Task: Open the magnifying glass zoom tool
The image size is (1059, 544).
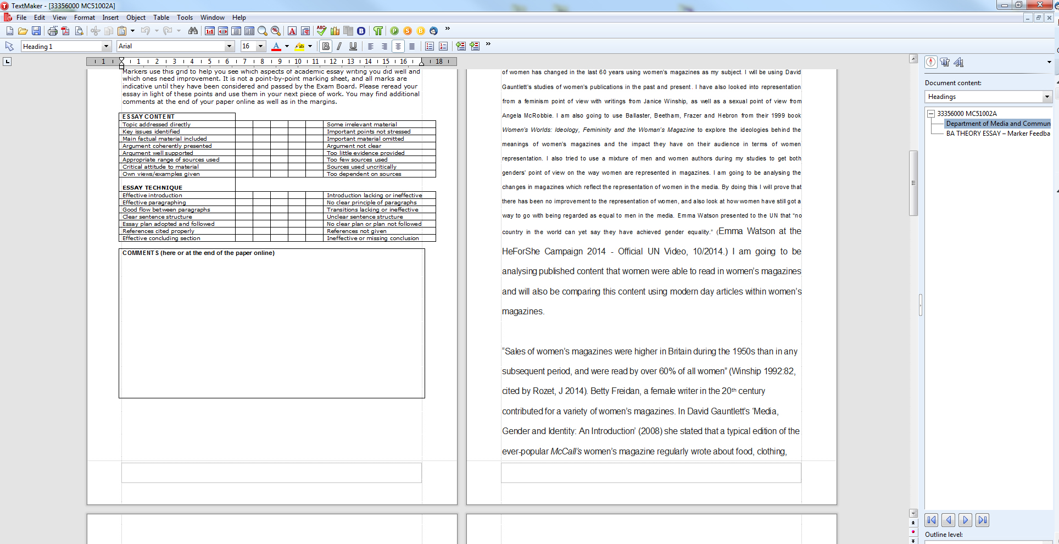Action: pos(263,31)
